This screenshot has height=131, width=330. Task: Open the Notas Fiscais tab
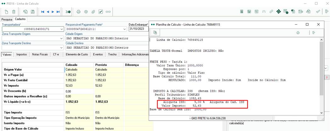[x=40, y=54]
